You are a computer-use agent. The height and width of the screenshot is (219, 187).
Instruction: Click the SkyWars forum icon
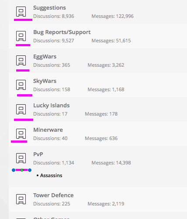(x=21, y=85)
